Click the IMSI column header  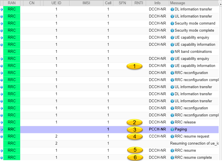point(86,3)
